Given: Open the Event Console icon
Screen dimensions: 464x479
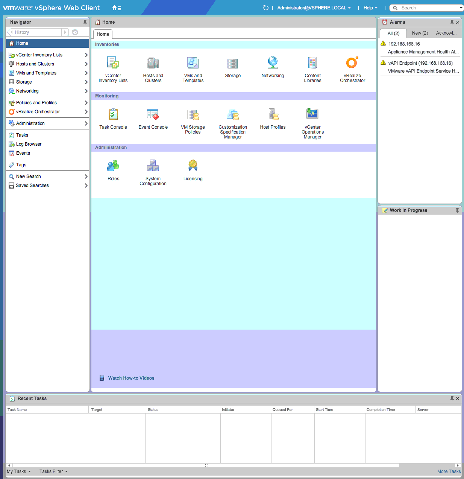Looking at the screenshot, I should point(153,115).
